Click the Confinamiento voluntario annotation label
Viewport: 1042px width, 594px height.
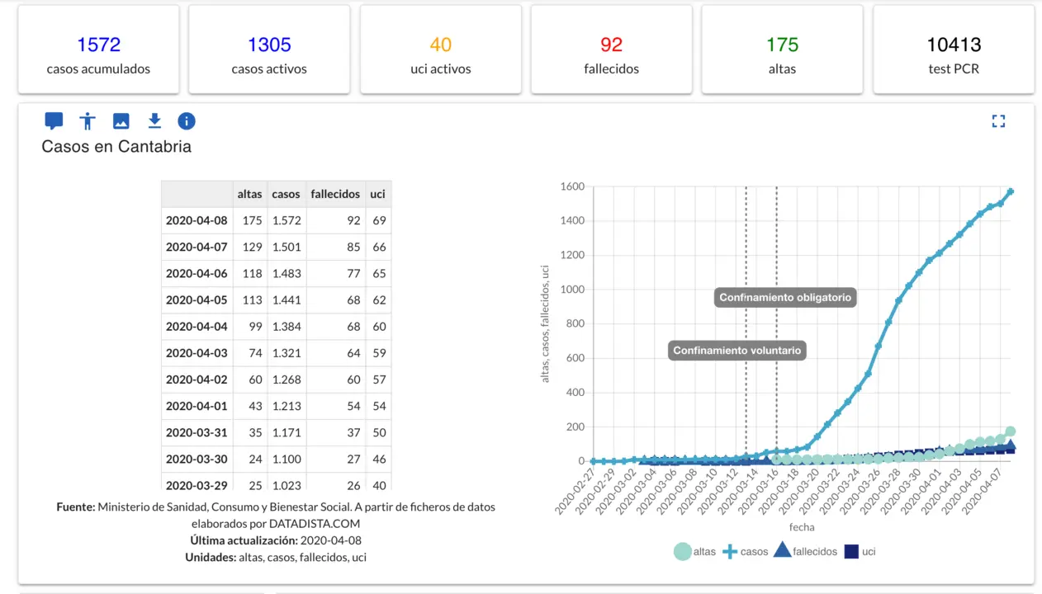[737, 351]
